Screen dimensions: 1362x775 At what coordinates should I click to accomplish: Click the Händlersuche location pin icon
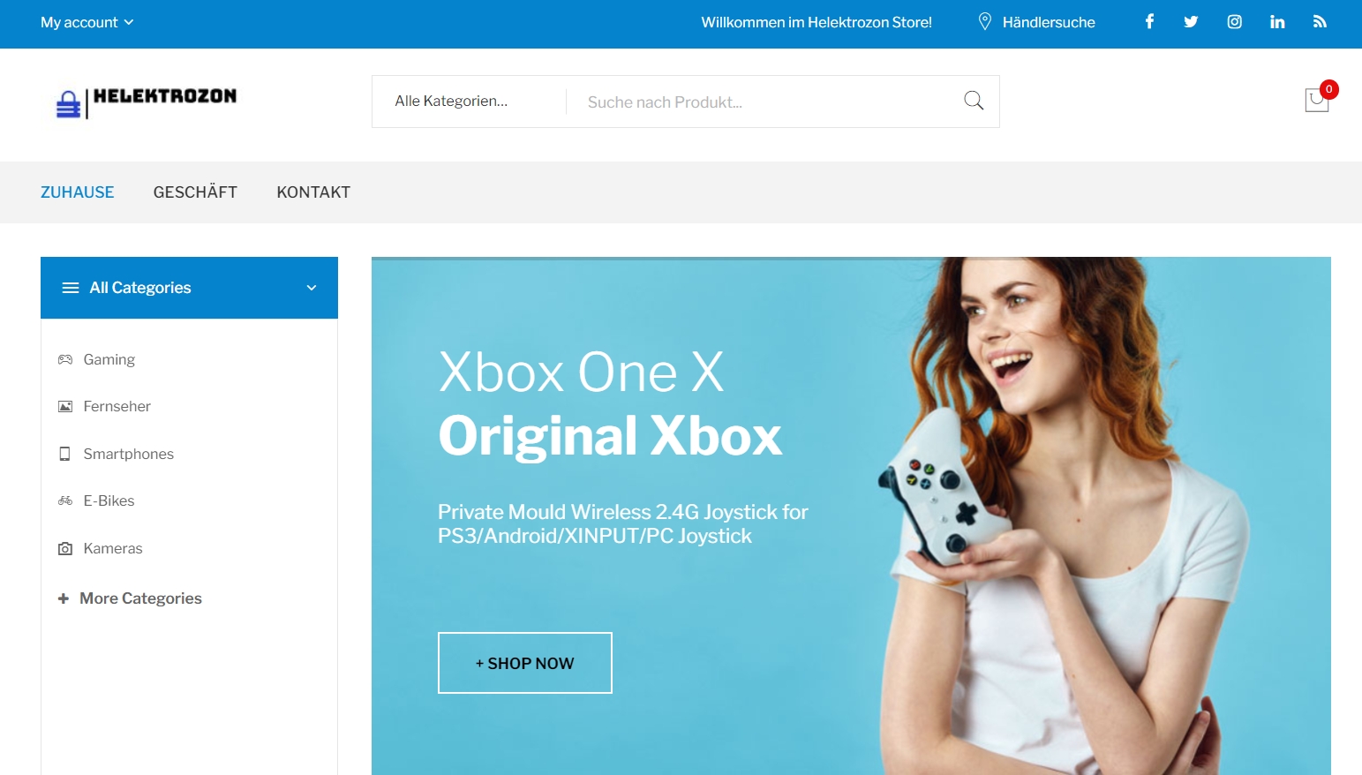coord(985,21)
